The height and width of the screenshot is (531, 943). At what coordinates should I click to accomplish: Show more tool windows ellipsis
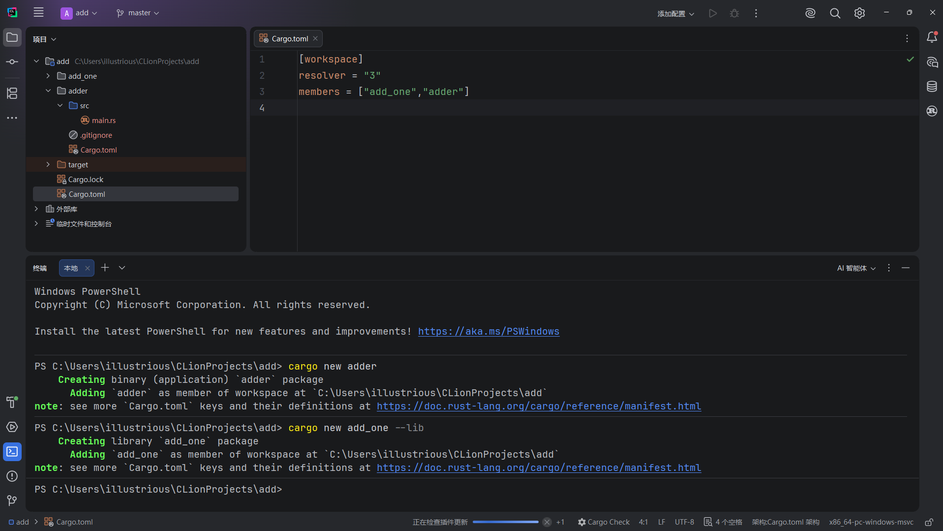click(x=12, y=118)
